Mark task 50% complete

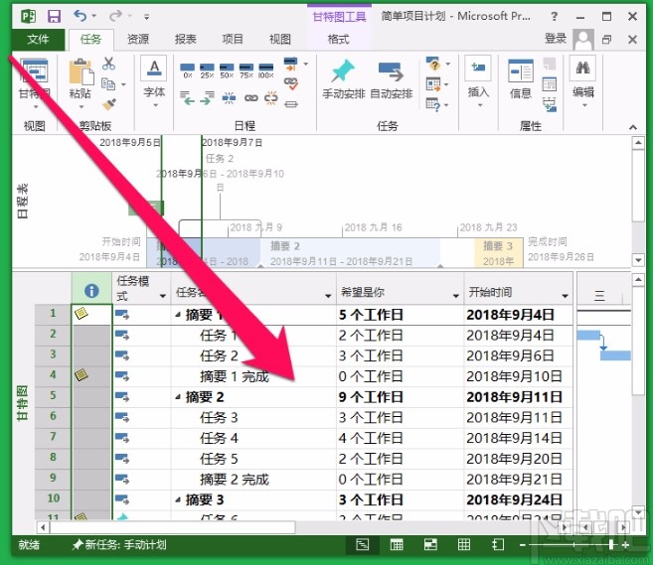click(x=227, y=70)
